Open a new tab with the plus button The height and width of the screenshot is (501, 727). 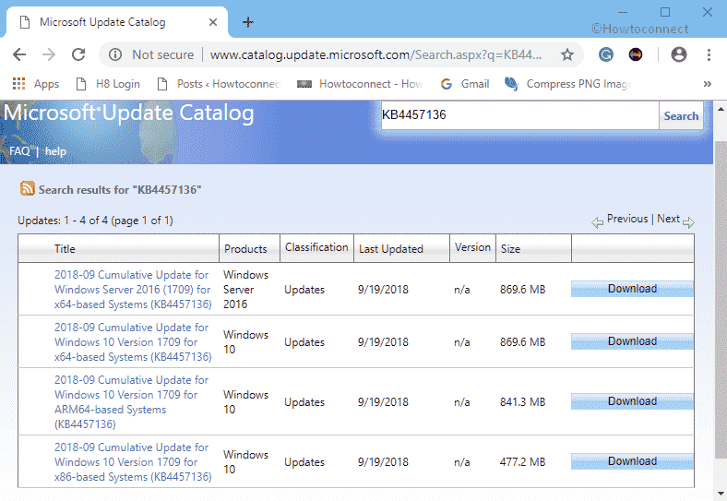coord(248,22)
